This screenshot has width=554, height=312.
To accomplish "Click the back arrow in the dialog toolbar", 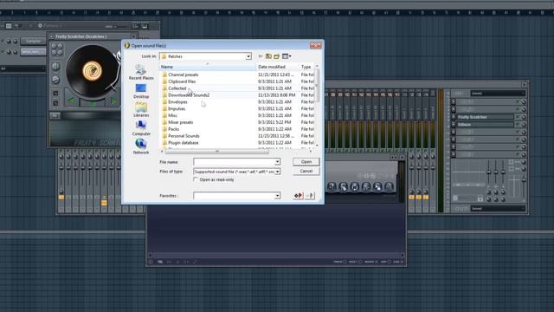I will pyautogui.click(x=261, y=56).
